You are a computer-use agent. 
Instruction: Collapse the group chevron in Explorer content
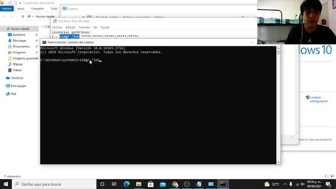[43, 27]
